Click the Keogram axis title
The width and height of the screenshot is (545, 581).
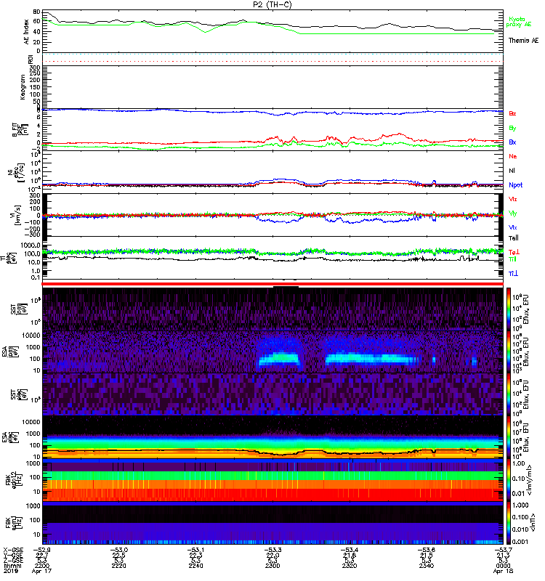[x=23, y=87]
